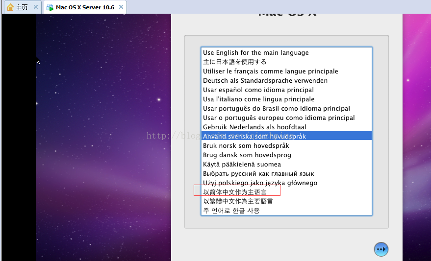Close the Mac OS X Server 10.6 tab
Screen dimensions: 431x261
point(121,7)
